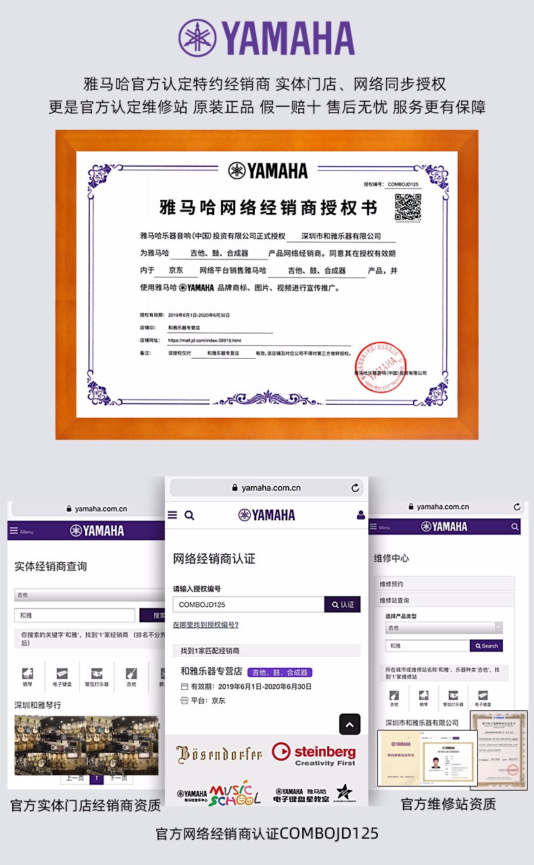Choose the 管弦打乐器 icon in the repair center

tap(454, 697)
